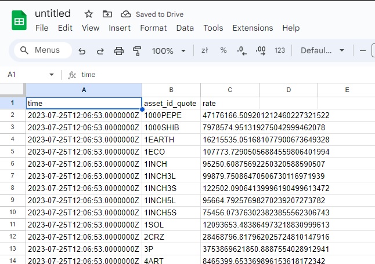Decrease decimal places button
Viewport: 375px width, 264px height.
coord(241,50)
